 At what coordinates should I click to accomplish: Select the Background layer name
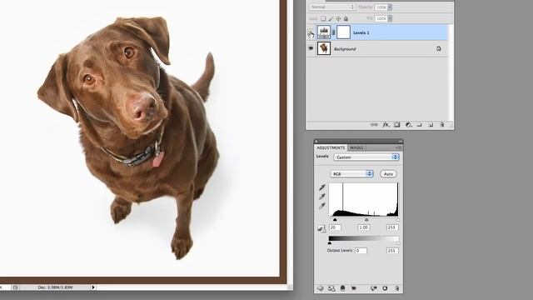pos(345,49)
